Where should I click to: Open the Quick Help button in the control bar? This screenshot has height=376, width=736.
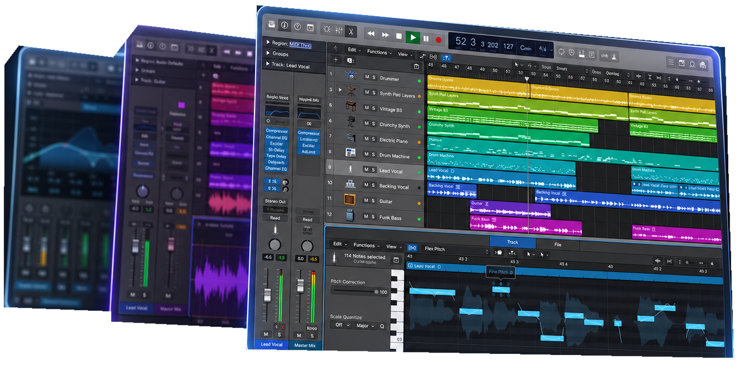(x=297, y=27)
